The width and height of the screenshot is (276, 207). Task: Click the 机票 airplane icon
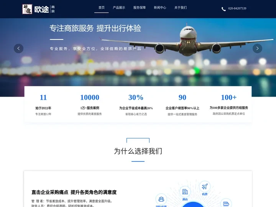click(x=205, y=186)
